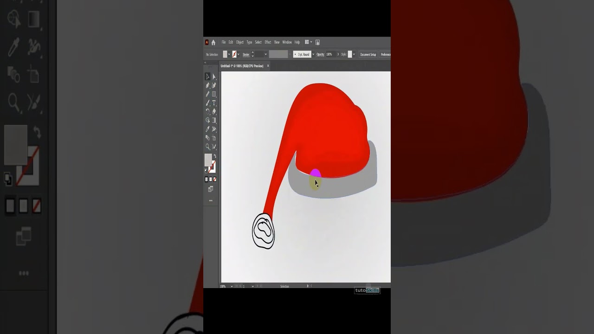Viewport: 594px width, 334px height.
Task: Adjust the stroke weight stepper arrows
Action: (252, 54)
